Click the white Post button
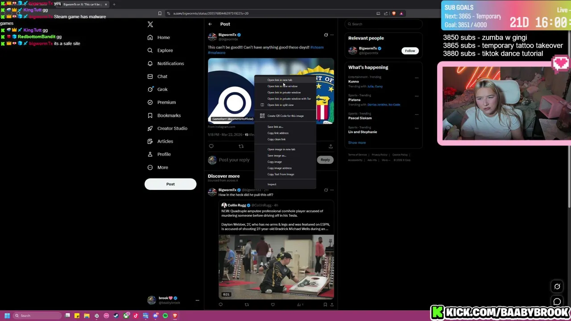Viewport: 571px width, 321px height. (170, 184)
